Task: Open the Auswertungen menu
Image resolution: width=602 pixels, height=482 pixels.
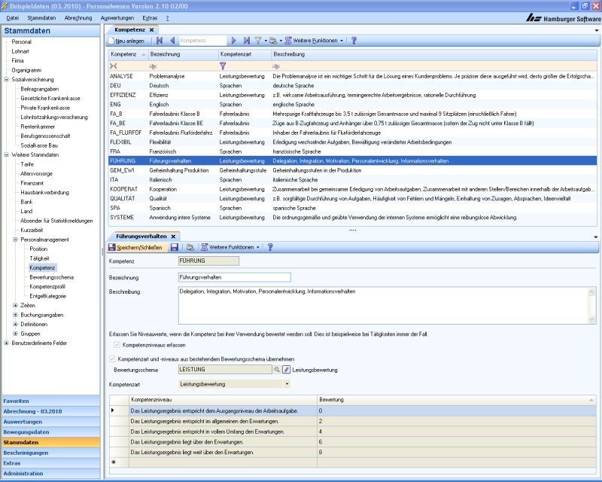Action: point(117,17)
